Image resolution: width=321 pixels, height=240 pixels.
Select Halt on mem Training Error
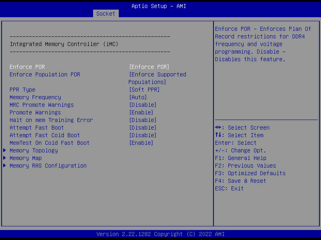click(x=51, y=120)
